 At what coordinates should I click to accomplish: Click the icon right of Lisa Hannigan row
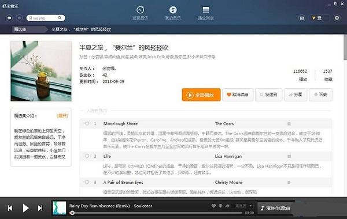tap(289, 156)
